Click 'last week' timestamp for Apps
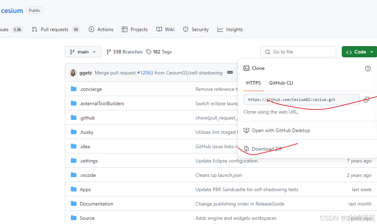 [361, 190]
